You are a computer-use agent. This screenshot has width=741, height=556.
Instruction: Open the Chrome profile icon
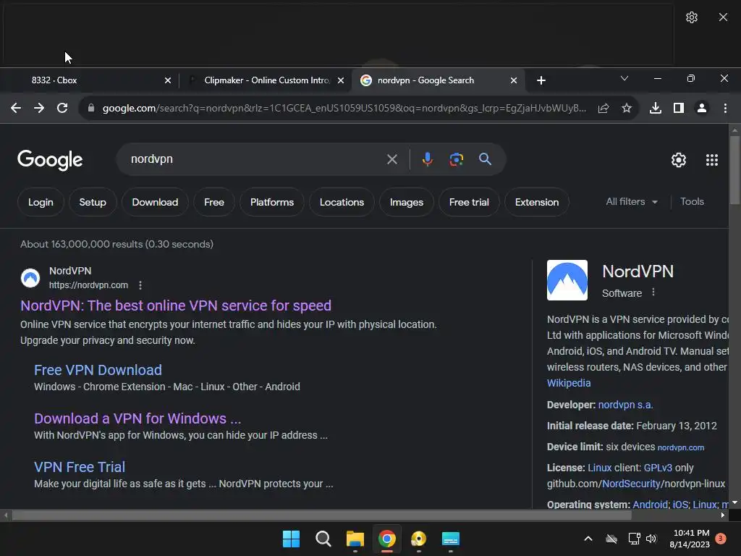(x=702, y=109)
